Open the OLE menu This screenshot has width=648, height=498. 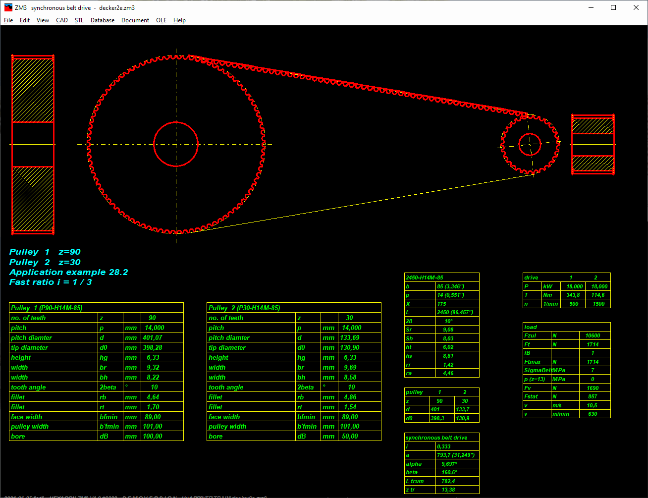161,20
